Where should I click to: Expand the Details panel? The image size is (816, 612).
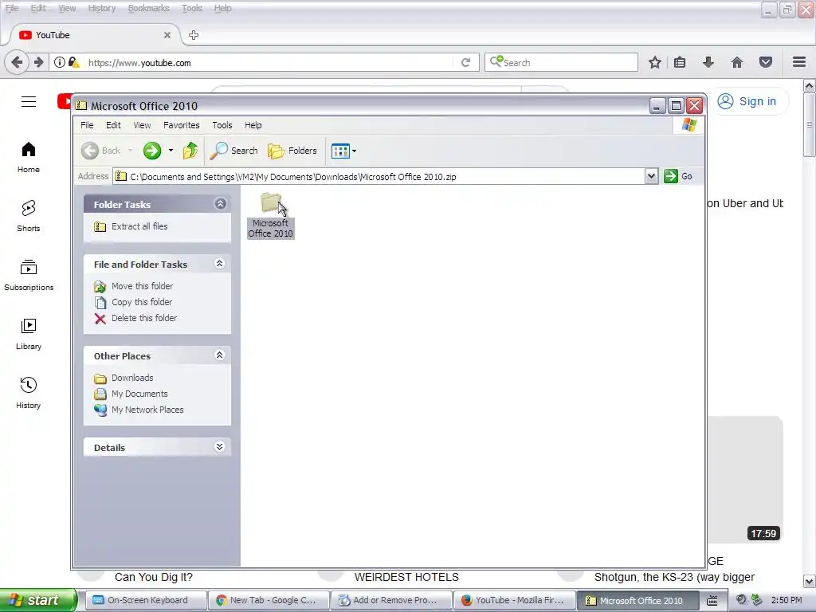pyautogui.click(x=220, y=446)
